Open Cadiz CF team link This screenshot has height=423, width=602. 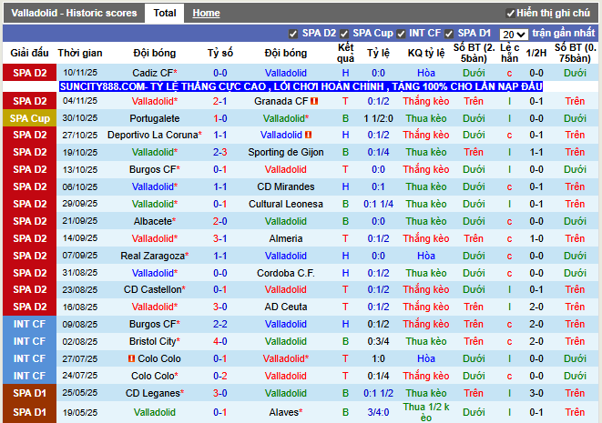tap(155, 73)
